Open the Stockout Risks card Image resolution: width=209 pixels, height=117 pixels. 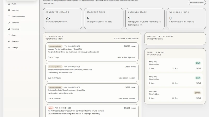point(104,18)
